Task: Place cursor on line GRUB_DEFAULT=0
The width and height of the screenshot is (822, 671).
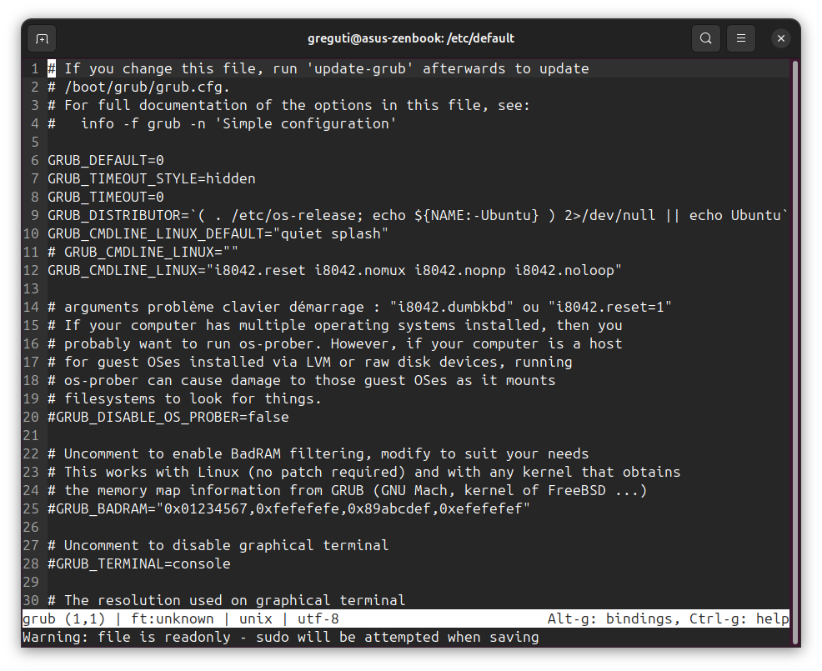Action: coord(106,160)
